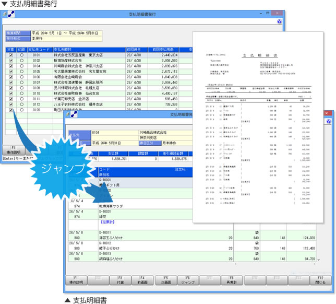
Task: Click the 支払先コード column header
Action: [x=40, y=50]
